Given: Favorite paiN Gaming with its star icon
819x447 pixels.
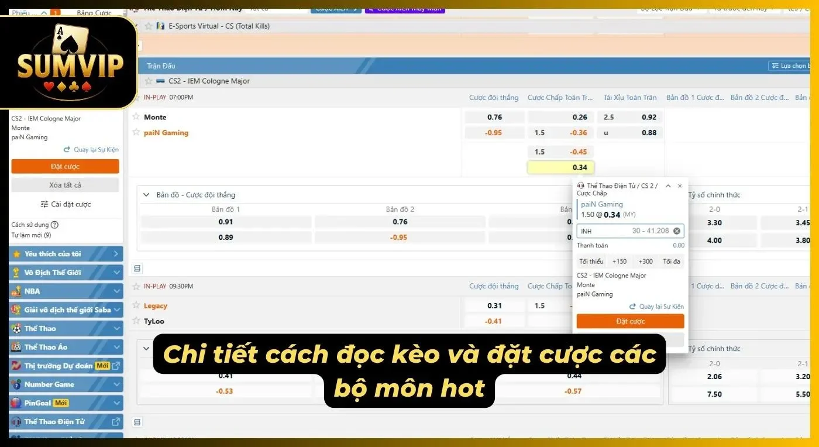Looking at the screenshot, I should [x=136, y=132].
